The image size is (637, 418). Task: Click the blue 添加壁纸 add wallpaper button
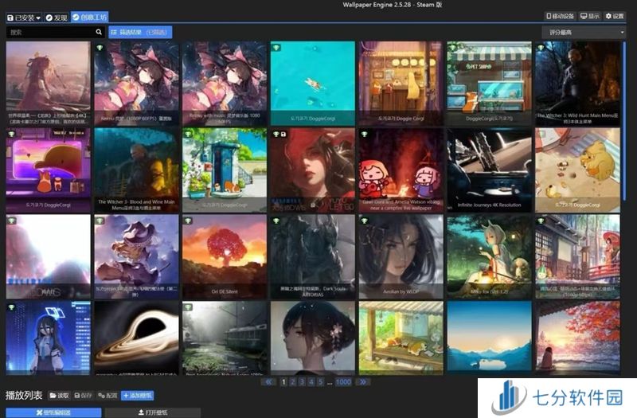click(x=137, y=395)
